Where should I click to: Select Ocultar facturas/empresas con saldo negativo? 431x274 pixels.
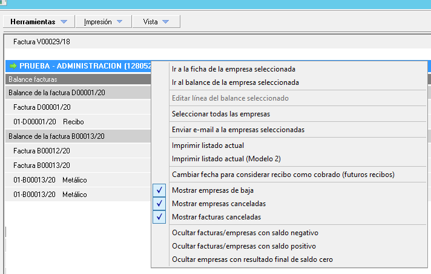[x=245, y=233]
